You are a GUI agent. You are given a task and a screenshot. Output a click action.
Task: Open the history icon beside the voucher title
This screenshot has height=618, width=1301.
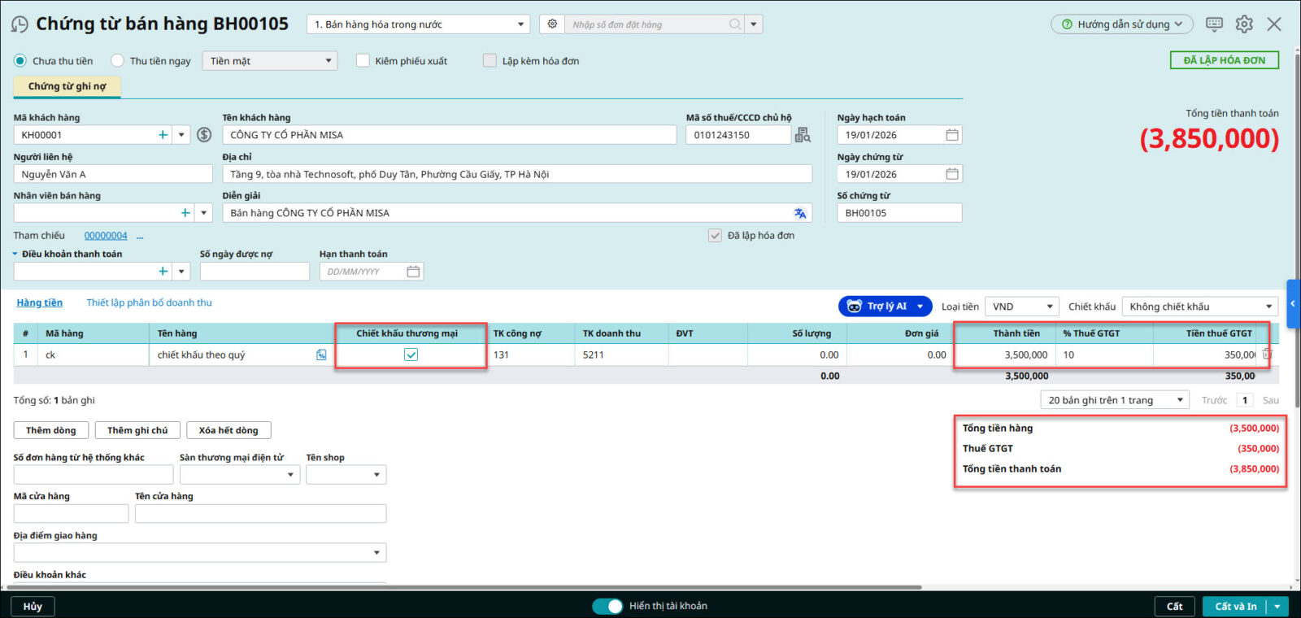[20, 24]
